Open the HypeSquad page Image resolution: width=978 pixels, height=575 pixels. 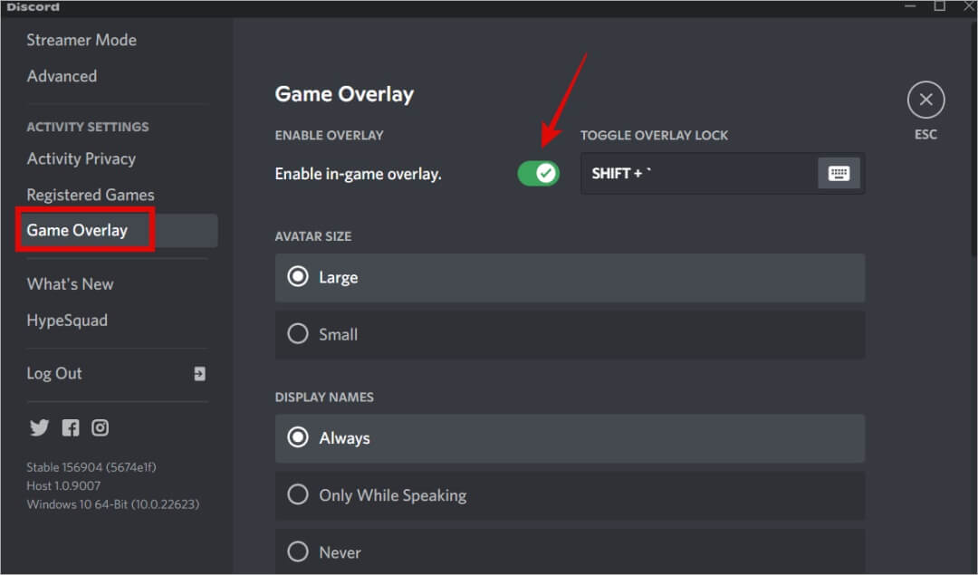coord(67,321)
